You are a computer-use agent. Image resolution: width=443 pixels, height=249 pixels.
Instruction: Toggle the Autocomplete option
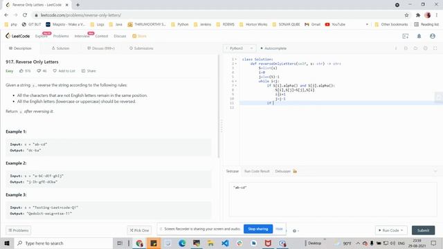click(x=273, y=48)
